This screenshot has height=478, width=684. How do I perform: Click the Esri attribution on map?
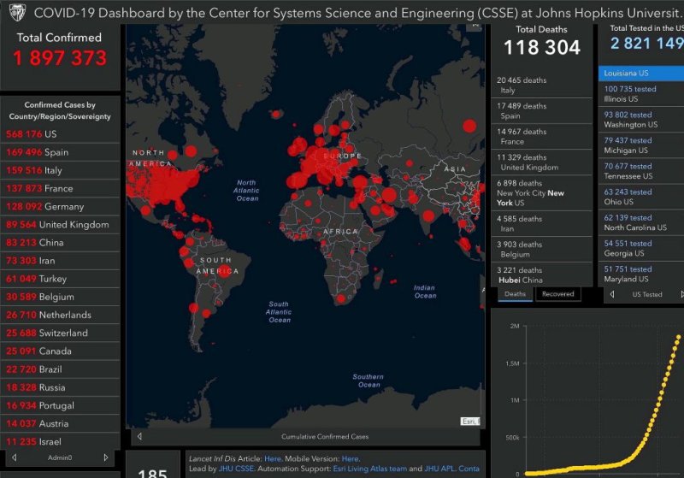pos(470,422)
